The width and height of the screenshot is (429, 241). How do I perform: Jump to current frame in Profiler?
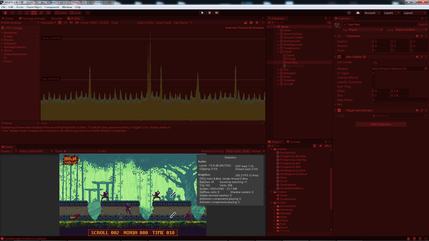click(x=77, y=23)
